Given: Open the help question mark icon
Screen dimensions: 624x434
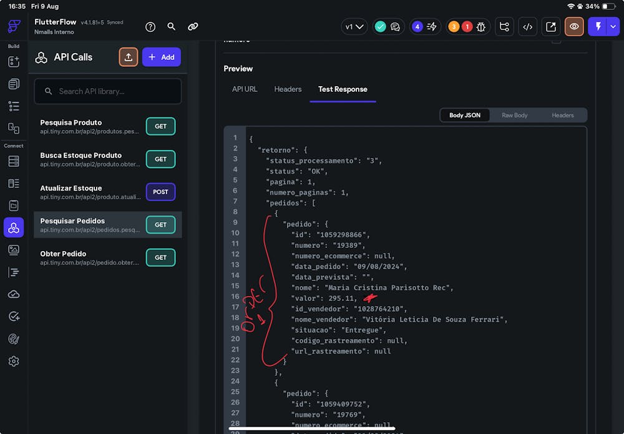Looking at the screenshot, I should [x=150, y=27].
